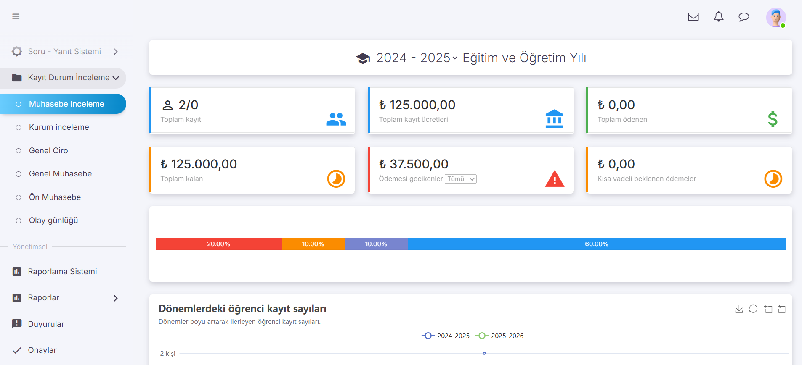Screen dimensions: 802x365
Task: Click the chart zoom area icon
Action: (768, 309)
